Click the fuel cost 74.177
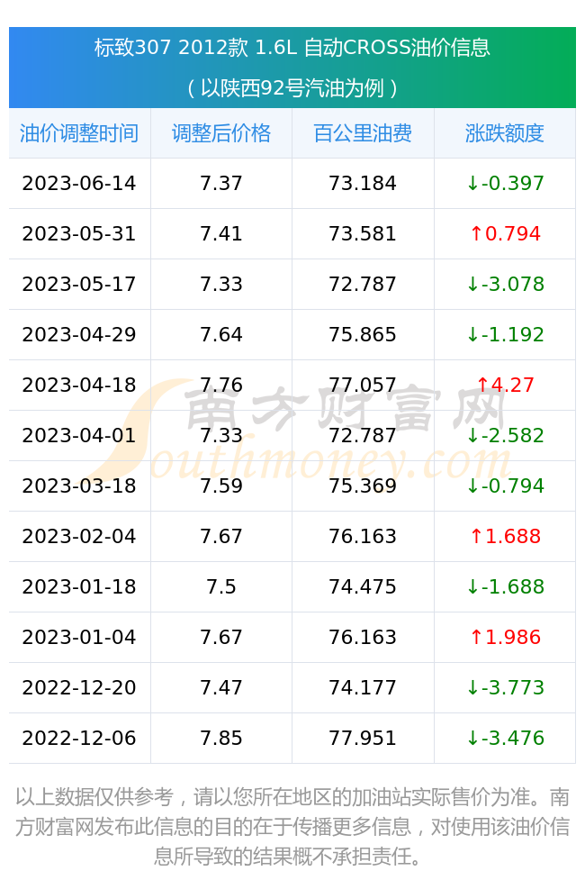 click(363, 688)
